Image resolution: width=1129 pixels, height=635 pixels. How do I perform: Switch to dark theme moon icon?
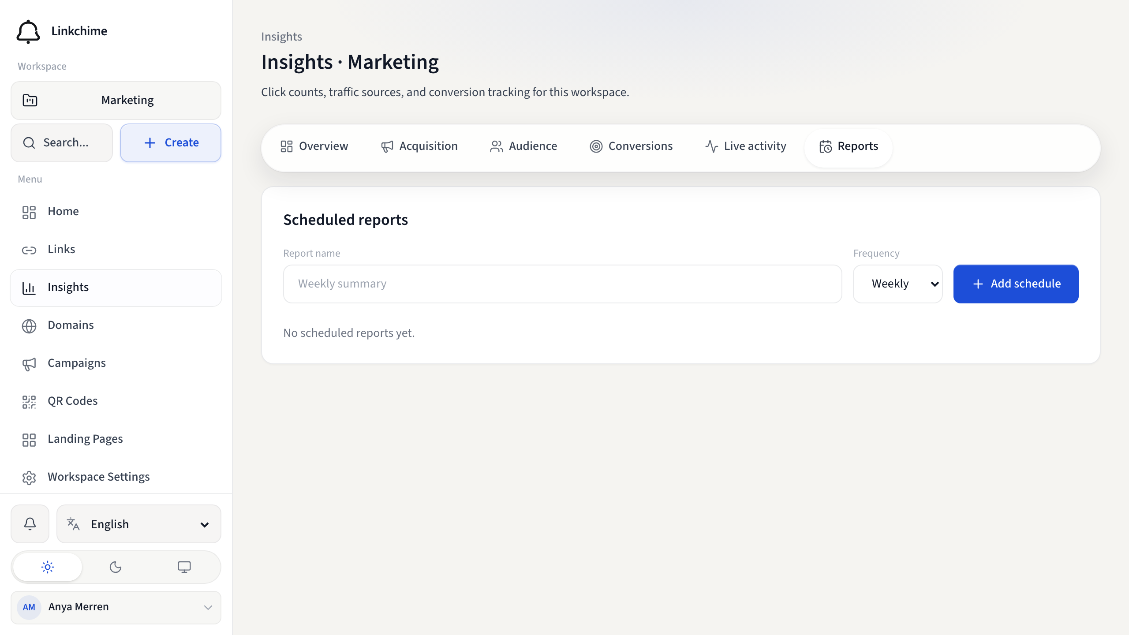point(116,567)
